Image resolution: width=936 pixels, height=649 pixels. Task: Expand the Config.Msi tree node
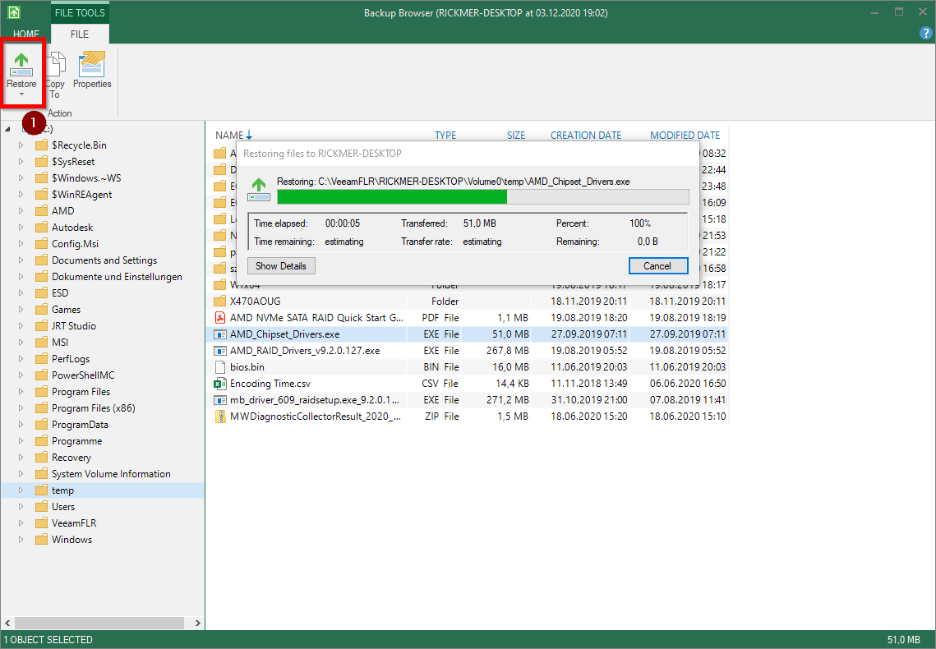[21, 243]
